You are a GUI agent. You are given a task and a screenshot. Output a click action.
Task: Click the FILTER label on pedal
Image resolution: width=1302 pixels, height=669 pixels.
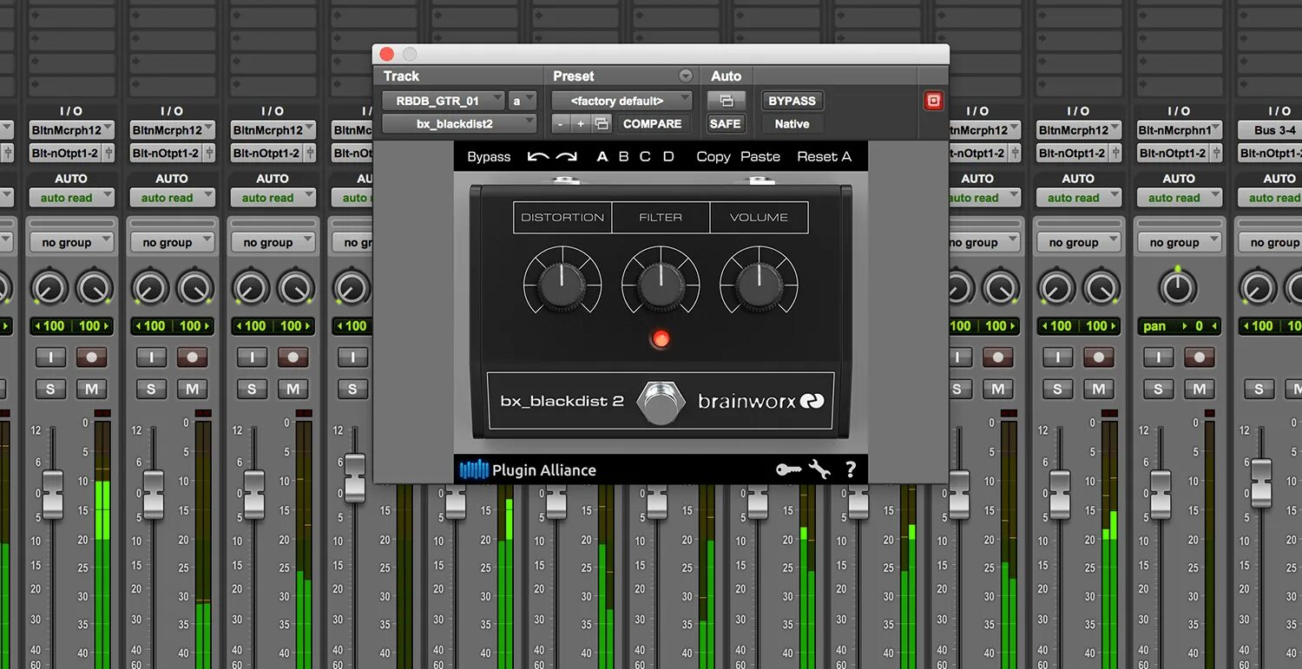[661, 218]
